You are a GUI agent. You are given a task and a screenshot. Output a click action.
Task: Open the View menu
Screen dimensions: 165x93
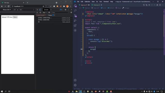93,2
